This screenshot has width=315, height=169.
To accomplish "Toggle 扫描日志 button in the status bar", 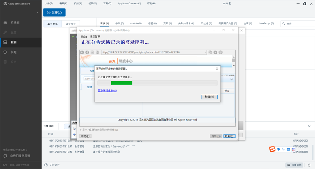I will [294, 165].
